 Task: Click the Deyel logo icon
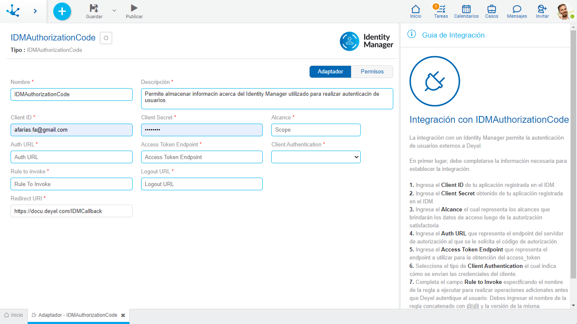(13, 11)
